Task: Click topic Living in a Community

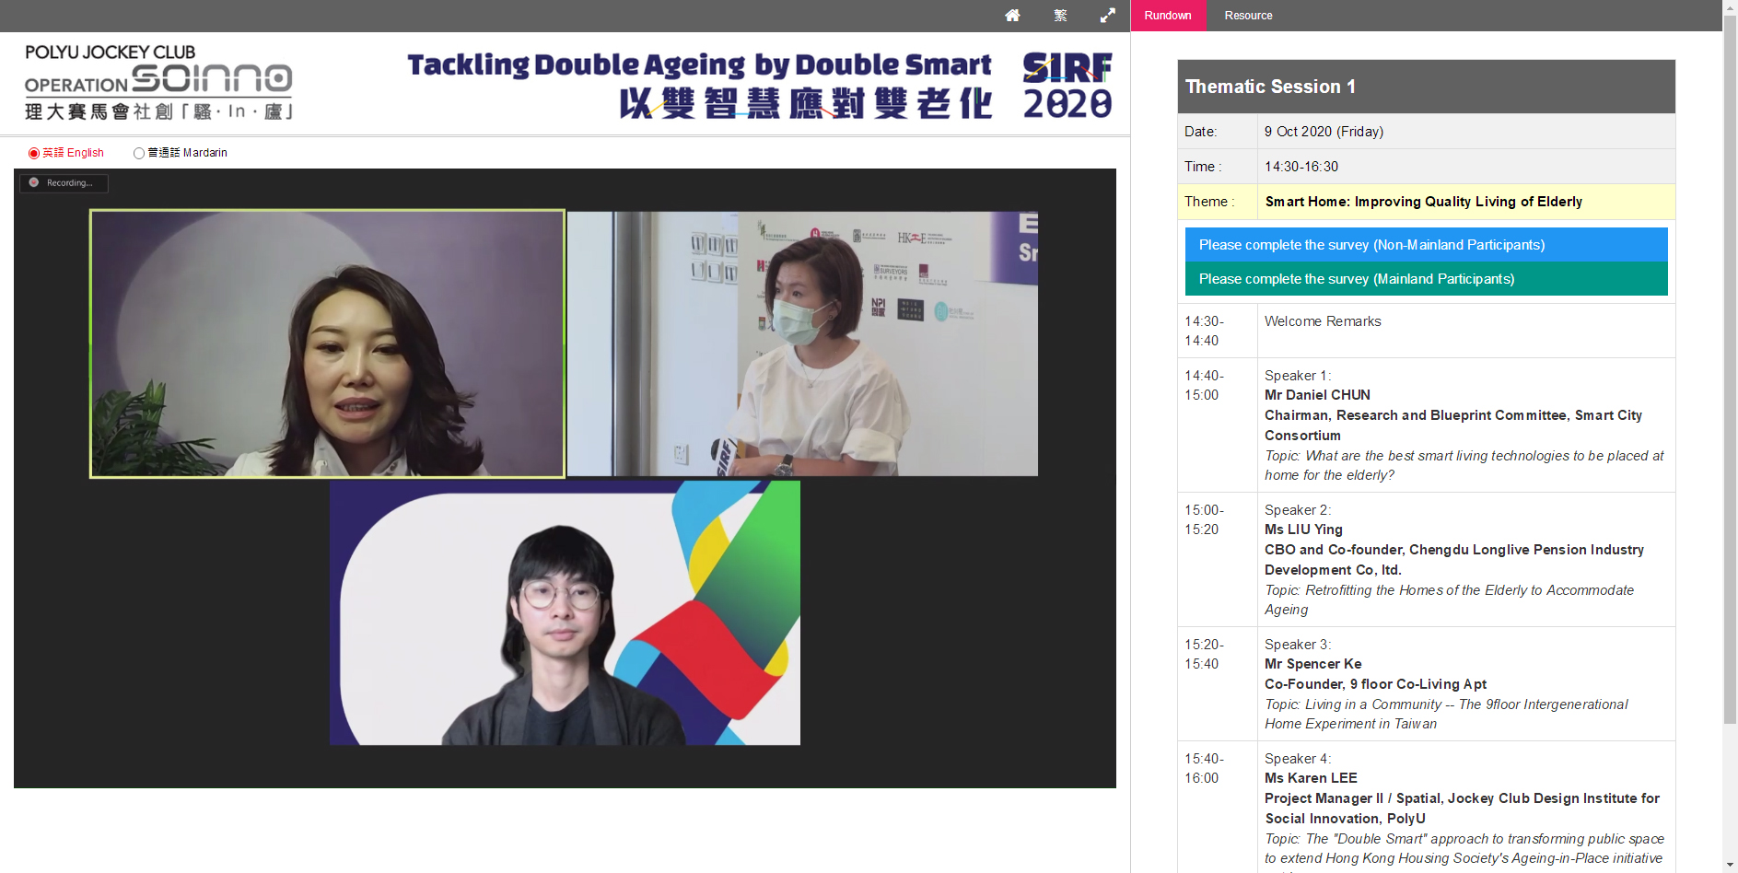Action: [x=1446, y=714]
